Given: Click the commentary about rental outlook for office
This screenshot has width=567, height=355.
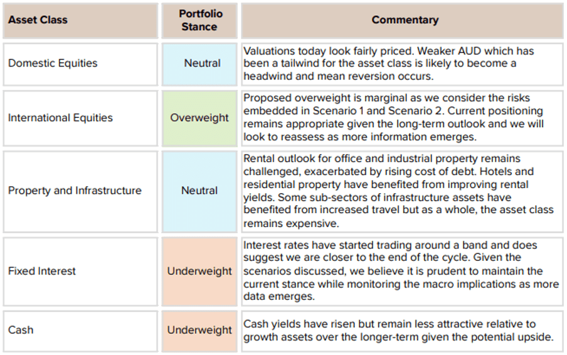Looking at the screenshot, I should point(402,191).
